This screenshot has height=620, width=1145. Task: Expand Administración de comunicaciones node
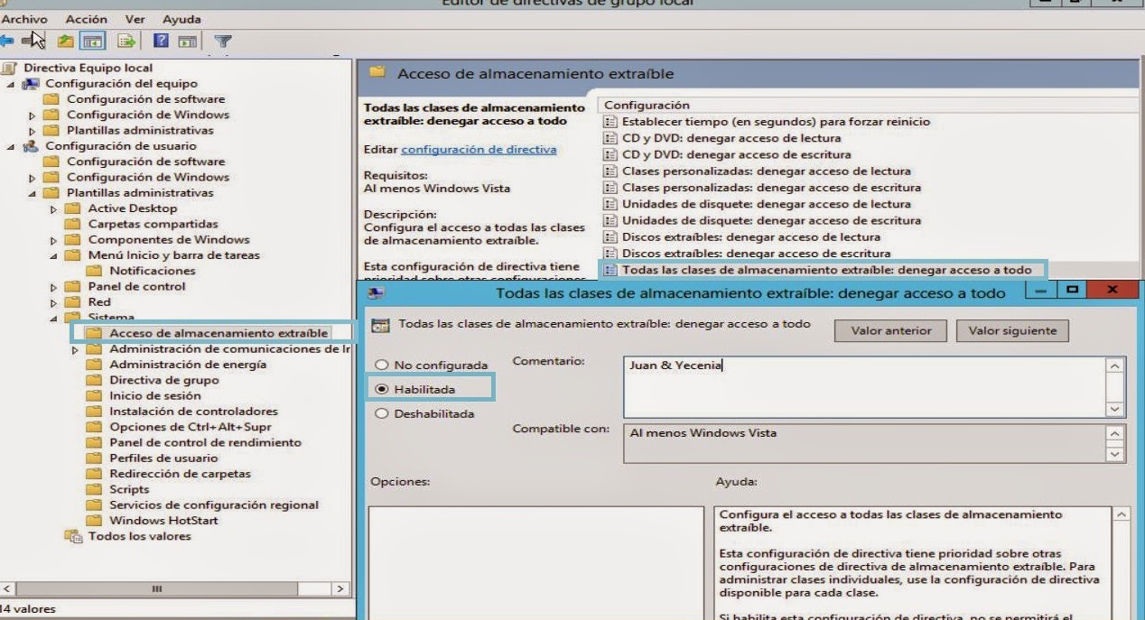pyautogui.click(x=76, y=349)
